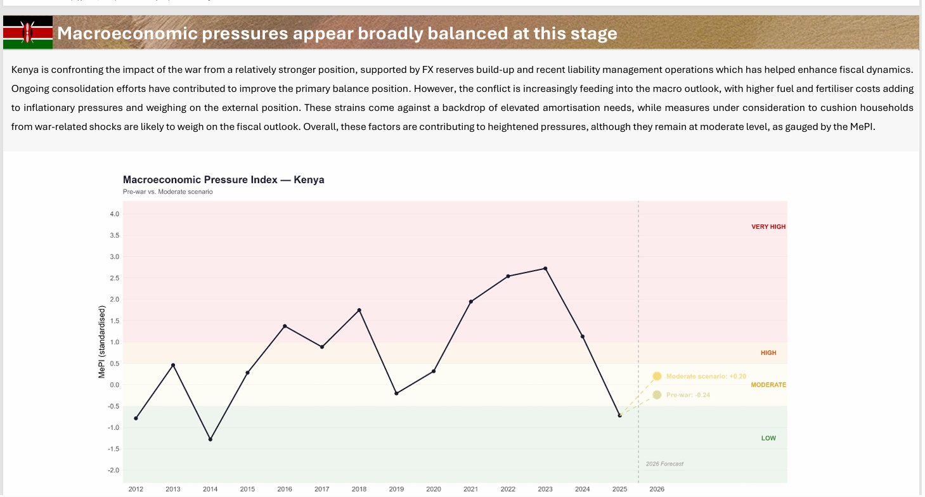Click the HIGH zone label
The width and height of the screenshot is (925, 497).
768,353
